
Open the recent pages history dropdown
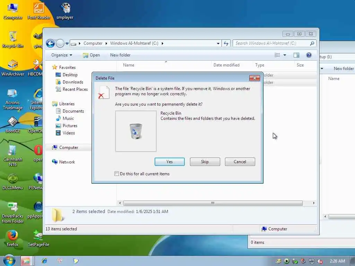pyautogui.click(x=67, y=43)
